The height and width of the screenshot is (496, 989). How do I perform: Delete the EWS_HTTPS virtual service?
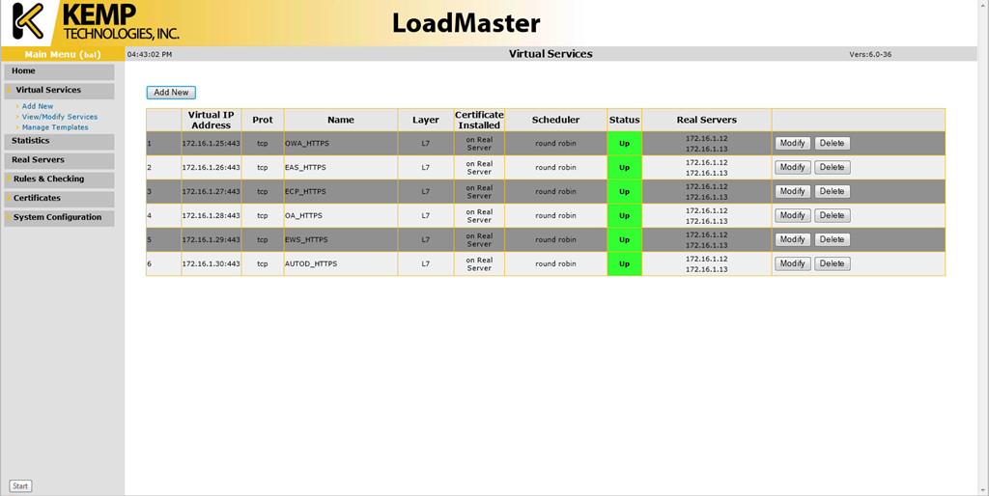[x=832, y=239]
